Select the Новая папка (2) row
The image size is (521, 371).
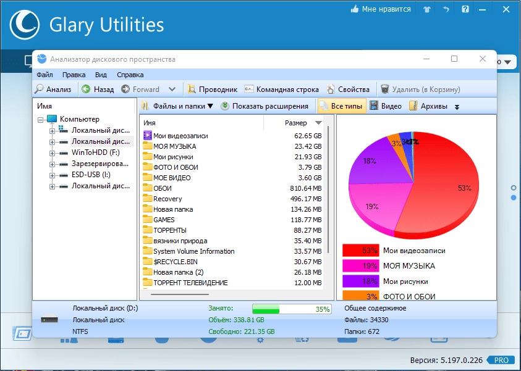click(x=232, y=272)
